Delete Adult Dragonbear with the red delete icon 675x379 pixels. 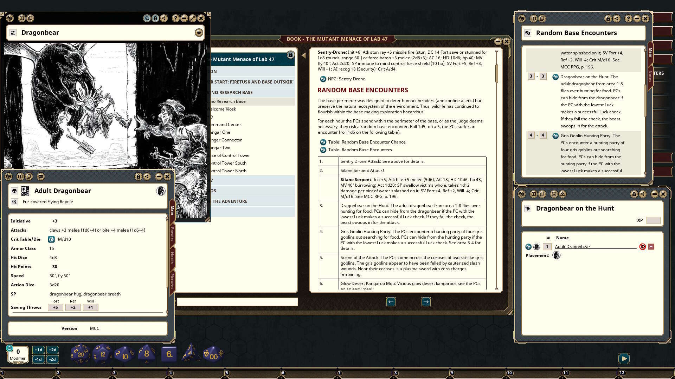point(643,246)
